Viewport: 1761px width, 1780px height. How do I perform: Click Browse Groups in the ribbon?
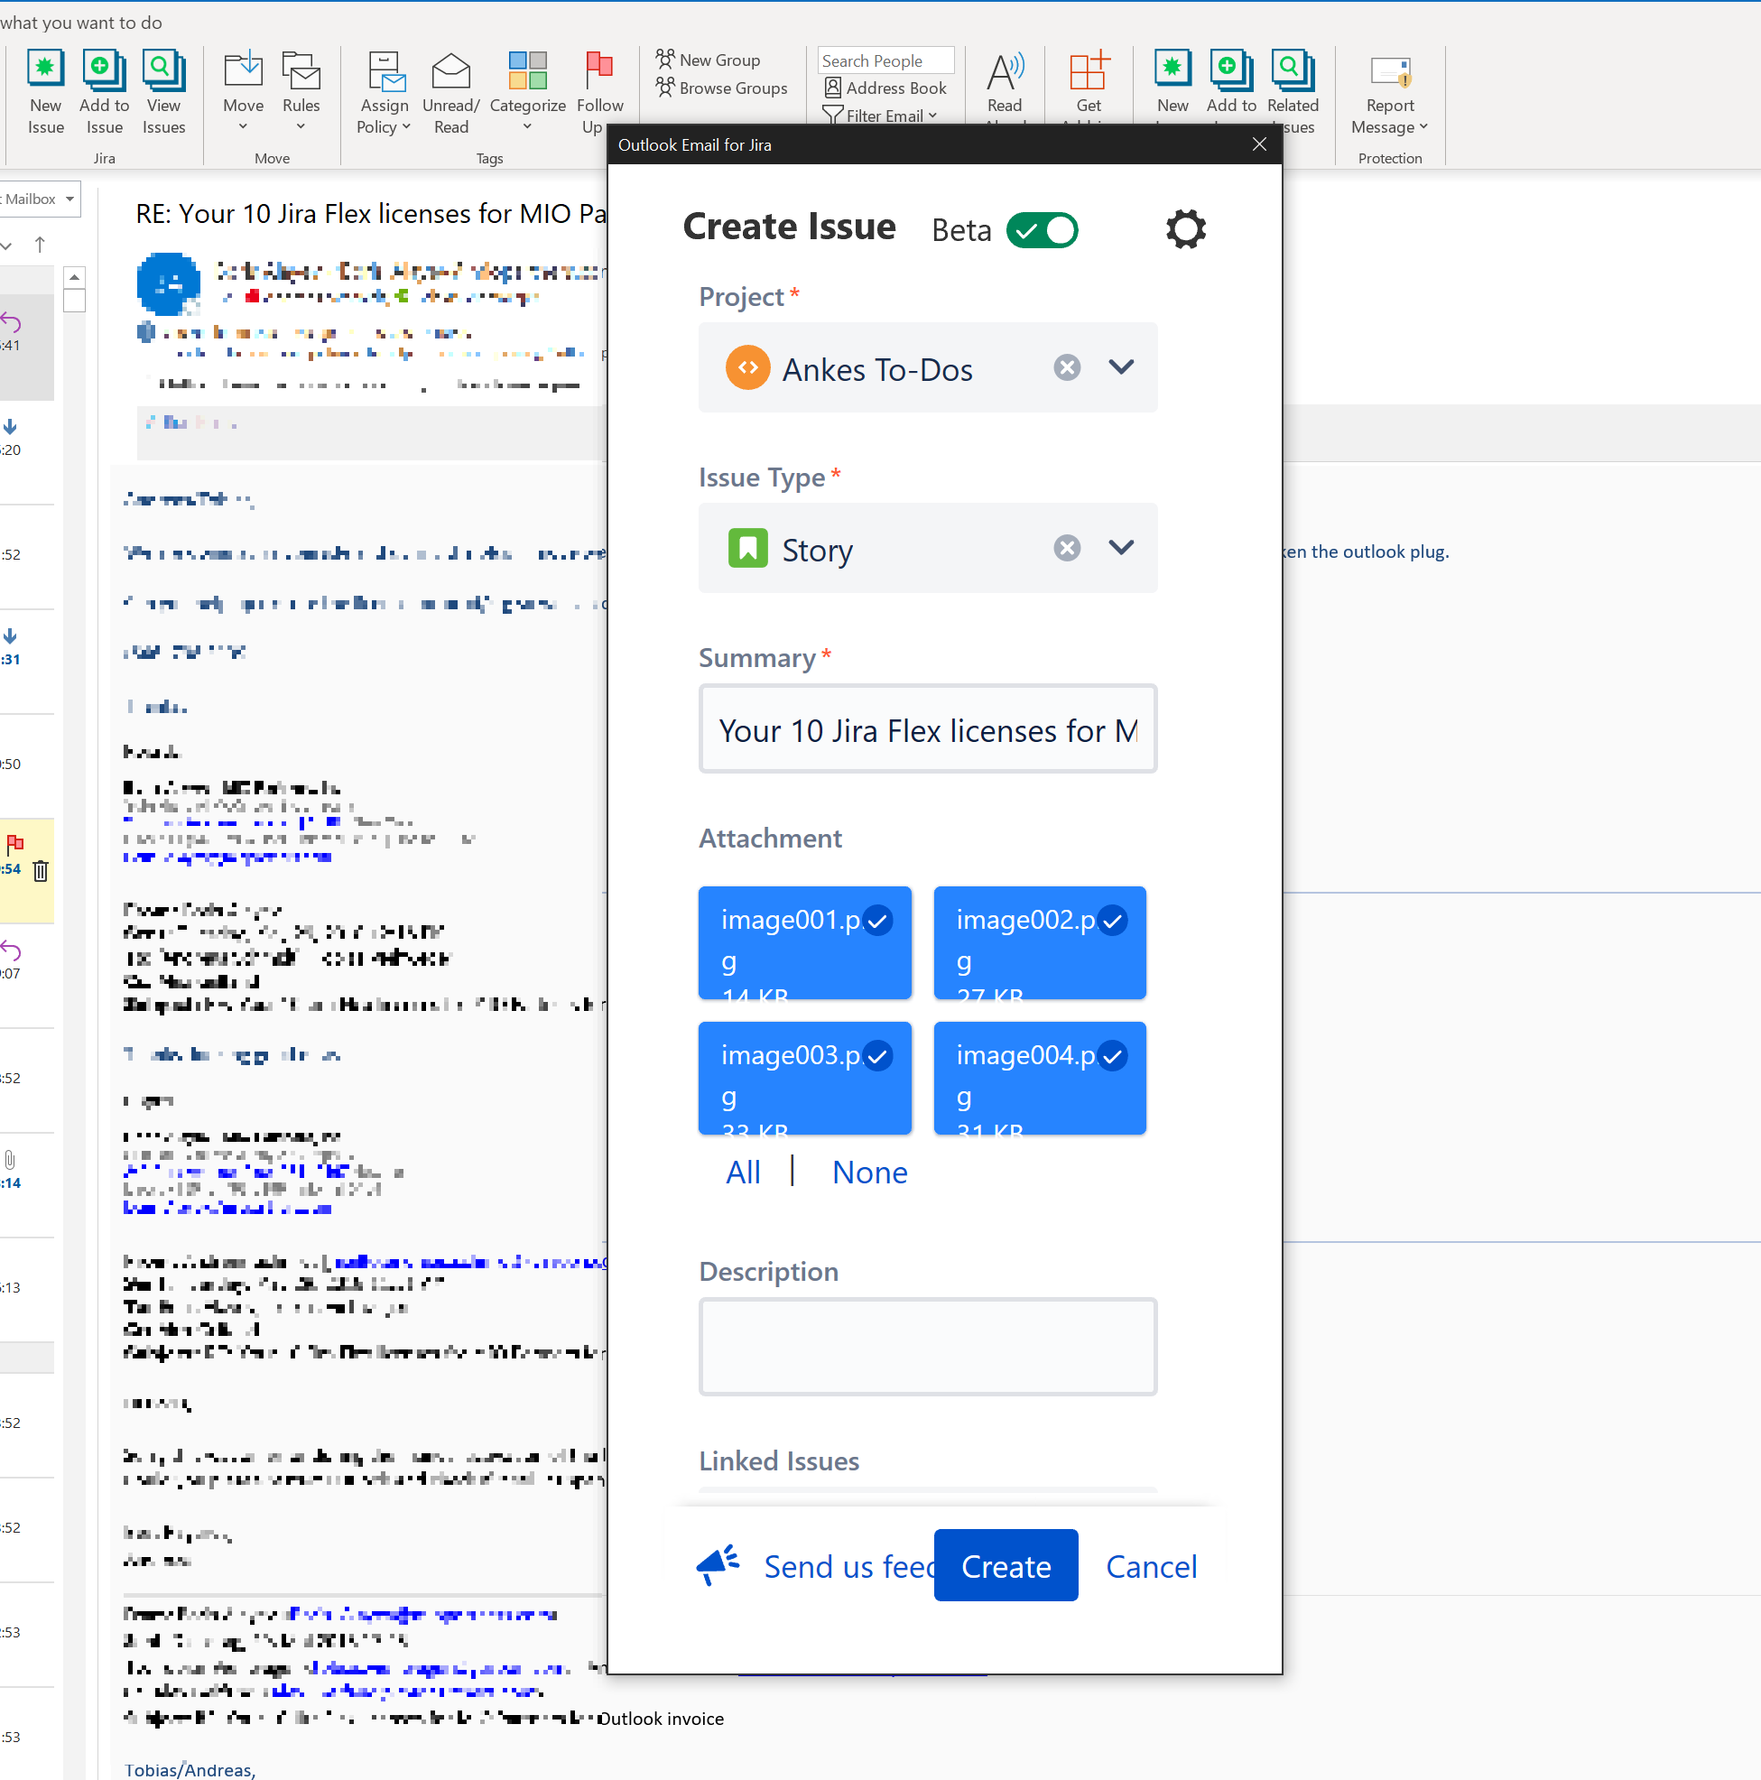pyautogui.click(x=721, y=88)
